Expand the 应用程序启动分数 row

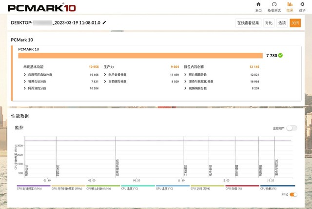(25, 75)
